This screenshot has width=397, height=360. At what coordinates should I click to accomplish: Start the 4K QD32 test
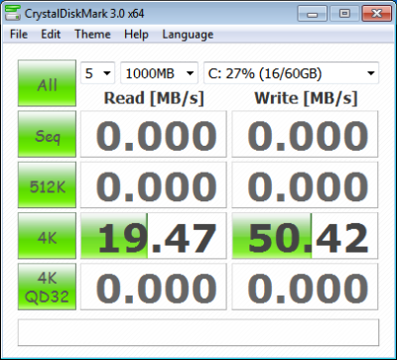click(47, 287)
